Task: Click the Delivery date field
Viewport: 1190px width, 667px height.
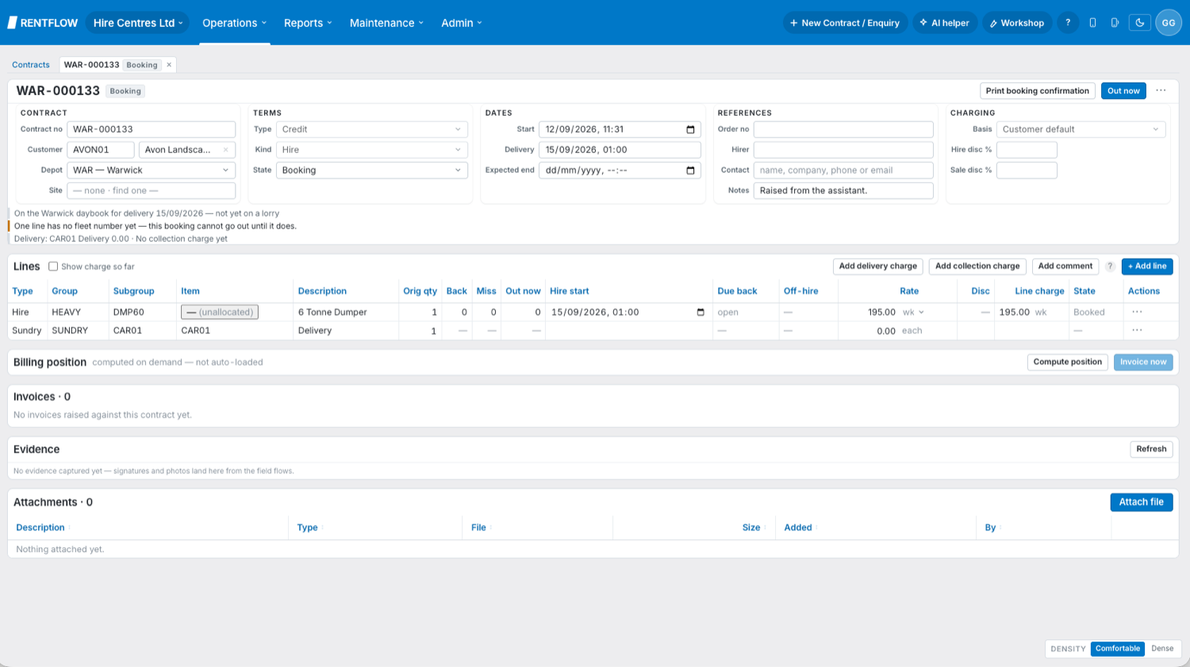Action: [620, 150]
